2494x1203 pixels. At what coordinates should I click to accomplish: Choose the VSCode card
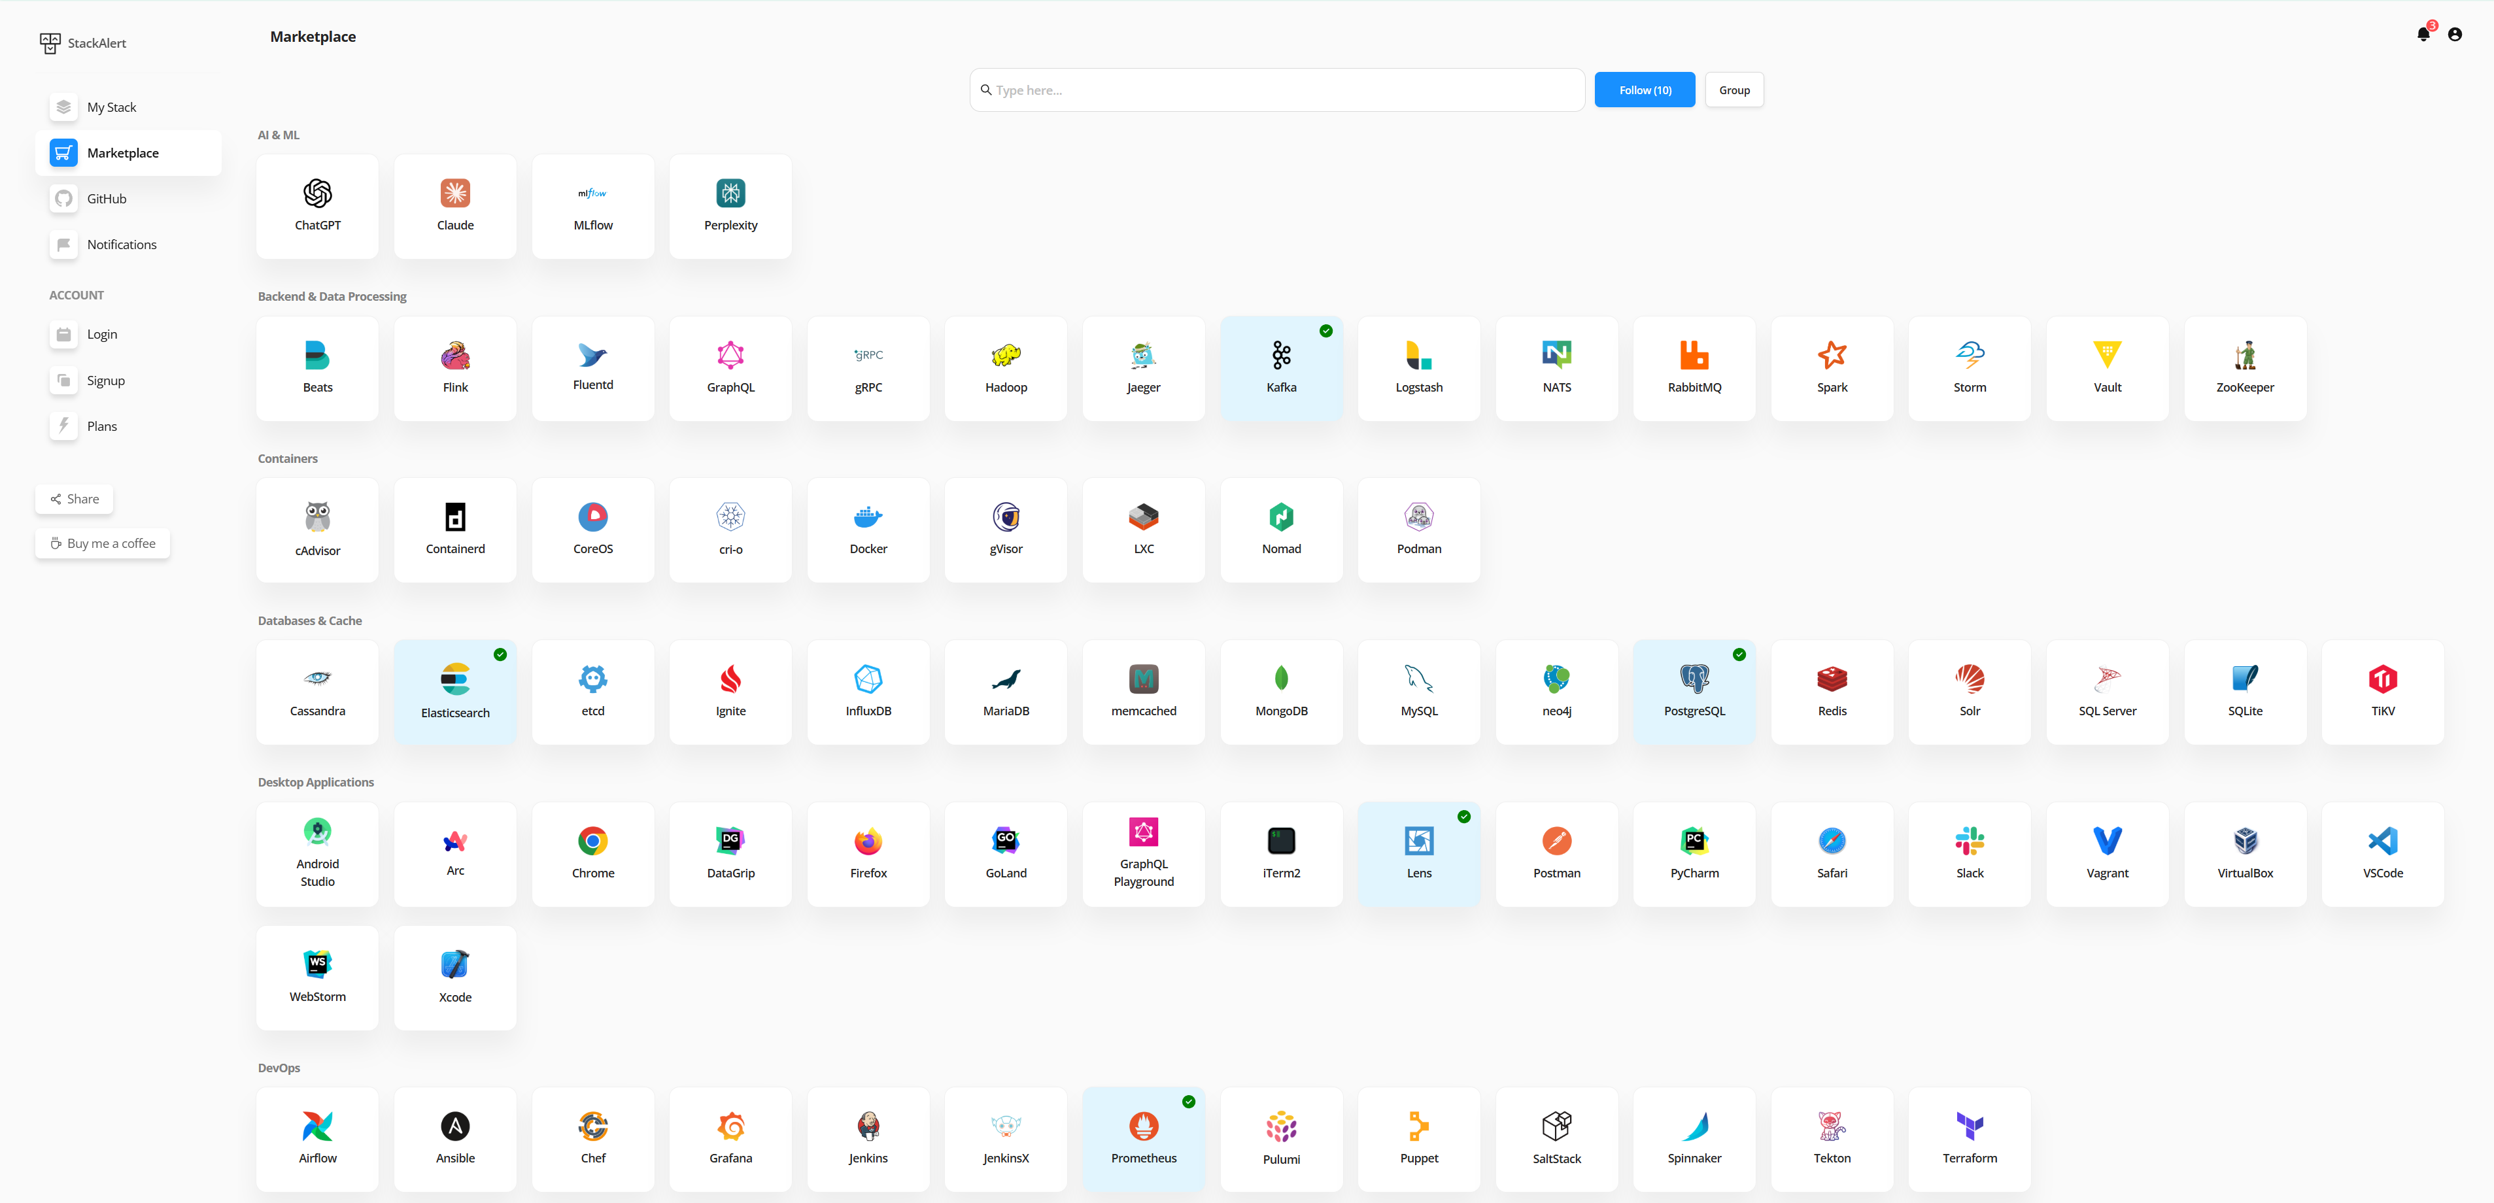tap(2383, 855)
